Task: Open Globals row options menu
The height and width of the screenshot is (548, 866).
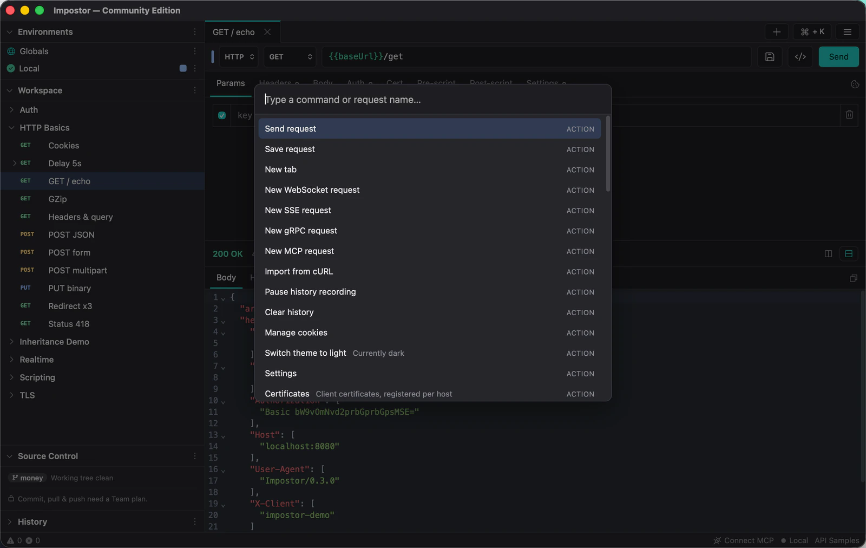Action: [195, 51]
